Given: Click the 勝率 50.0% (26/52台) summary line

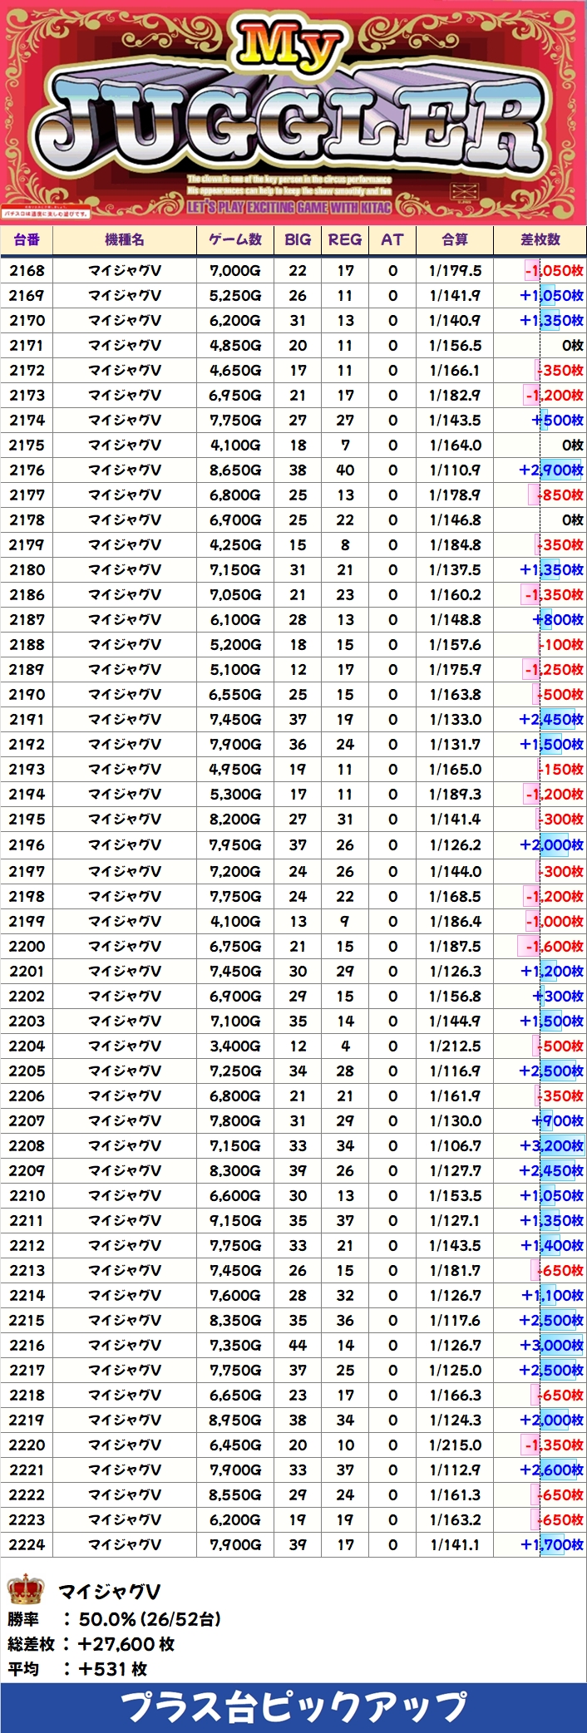Looking at the screenshot, I should click(x=114, y=1619).
